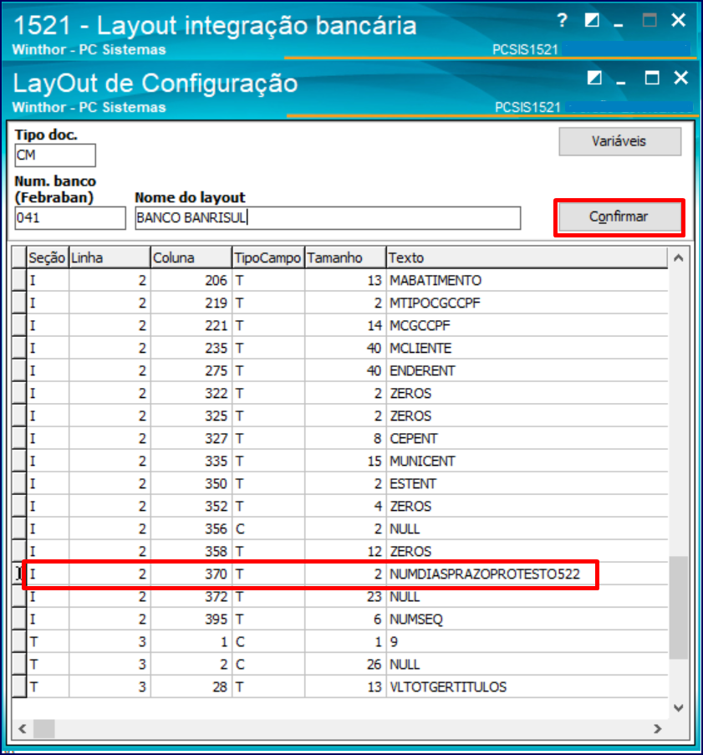The height and width of the screenshot is (755, 703).
Task: Select the MCGCCPF text cell
Action: pyautogui.click(x=527, y=325)
